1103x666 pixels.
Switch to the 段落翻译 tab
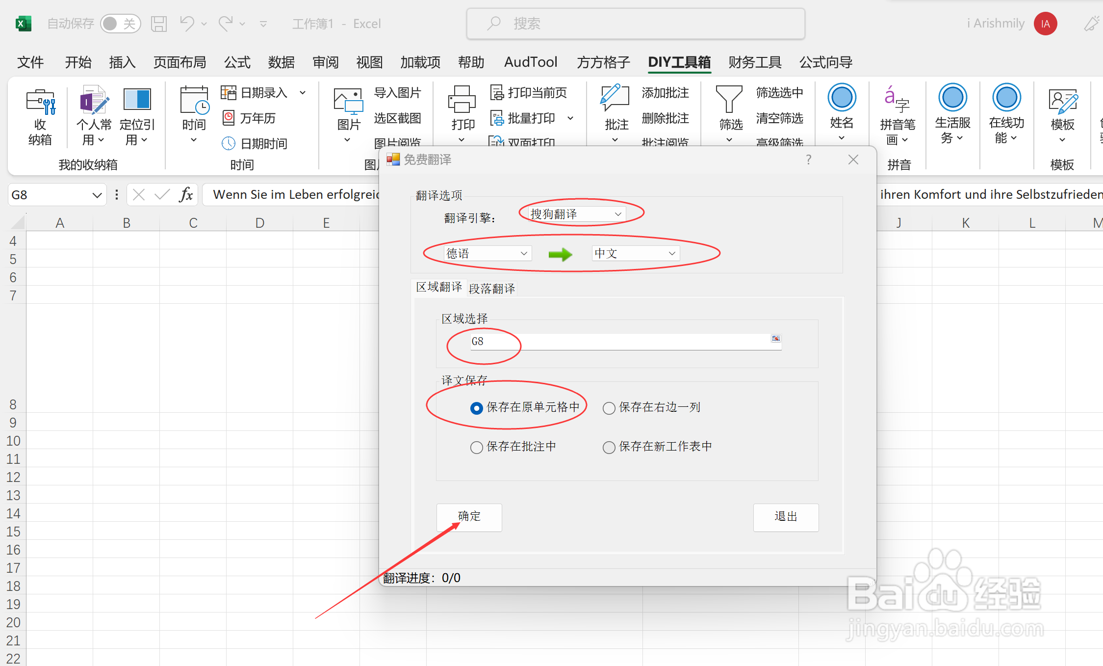click(492, 289)
